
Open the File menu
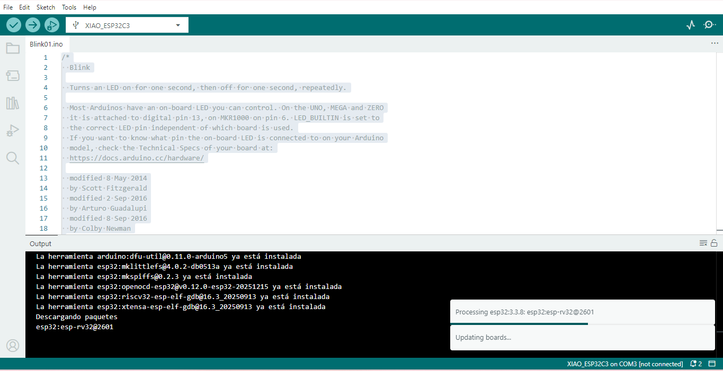[x=8, y=7]
